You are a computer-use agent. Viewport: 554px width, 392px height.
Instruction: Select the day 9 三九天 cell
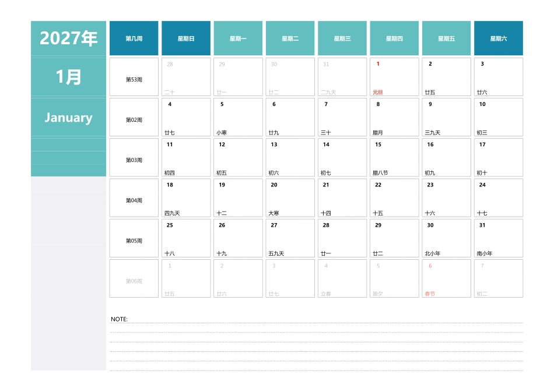(446, 117)
